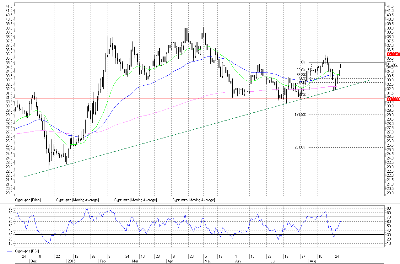Click the current price label 34,825
Viewport: 400px width, 264px height.
click(392, 64)
